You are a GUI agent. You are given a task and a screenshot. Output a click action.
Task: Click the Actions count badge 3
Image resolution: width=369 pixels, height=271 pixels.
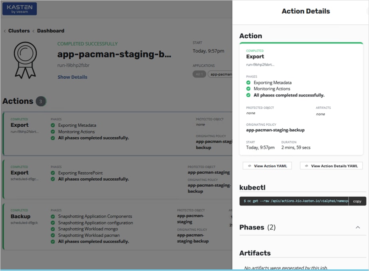click(x=41, y=101)
